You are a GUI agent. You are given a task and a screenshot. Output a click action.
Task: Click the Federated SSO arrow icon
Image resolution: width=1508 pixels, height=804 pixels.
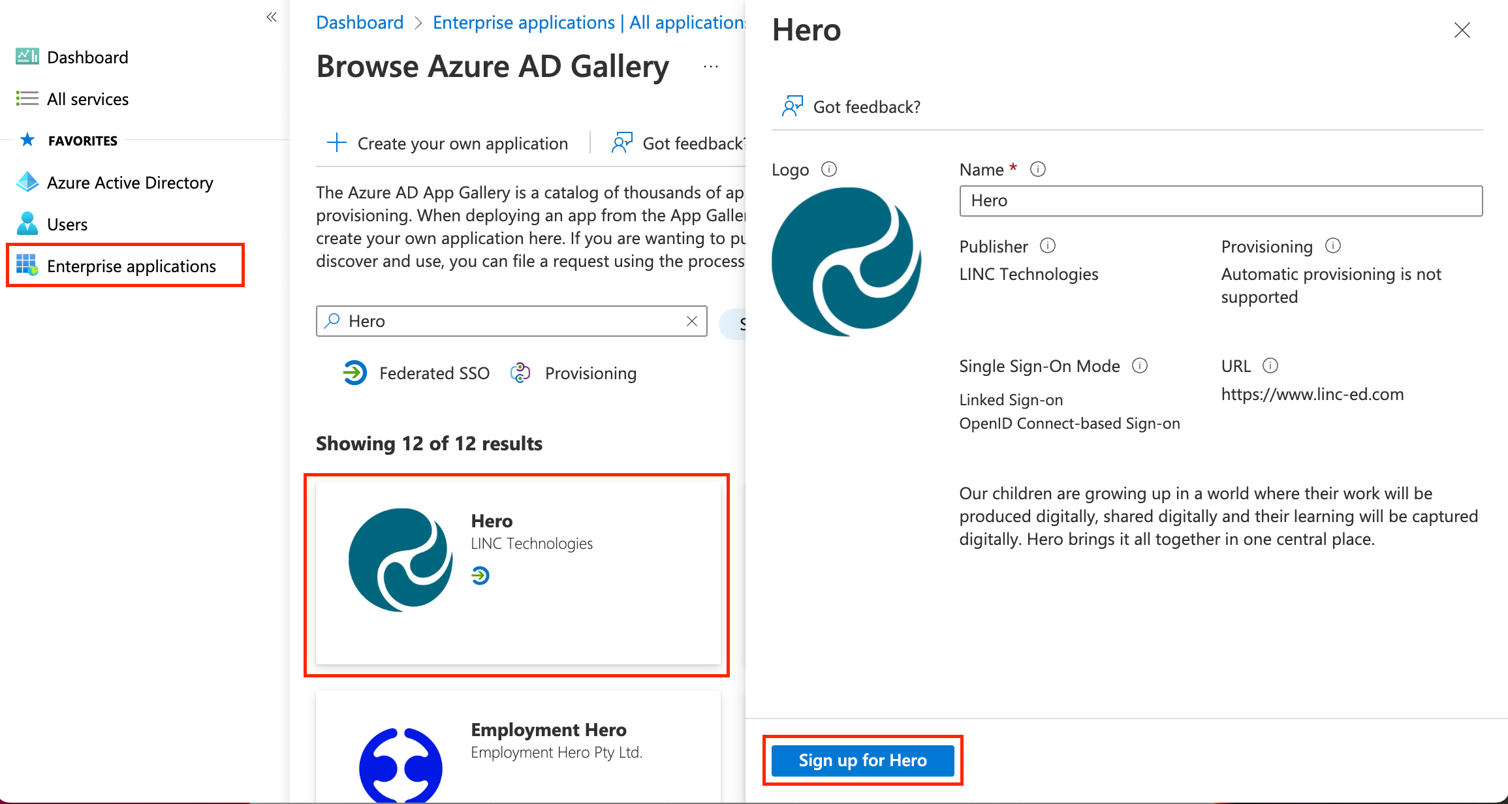(355, 373)
